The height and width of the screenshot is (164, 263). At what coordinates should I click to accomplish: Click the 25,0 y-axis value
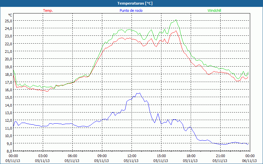click(9, 21)
